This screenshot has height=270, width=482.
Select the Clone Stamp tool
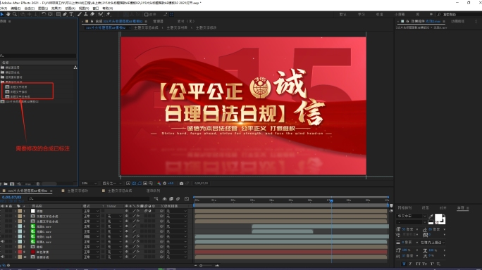click(x=86, y=15)
